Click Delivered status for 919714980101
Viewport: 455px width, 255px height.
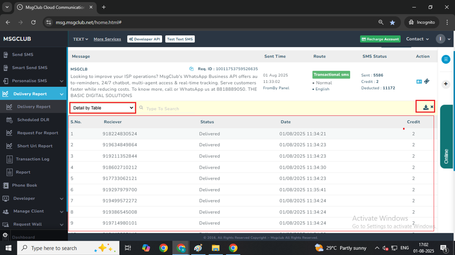tap(209, 223)
